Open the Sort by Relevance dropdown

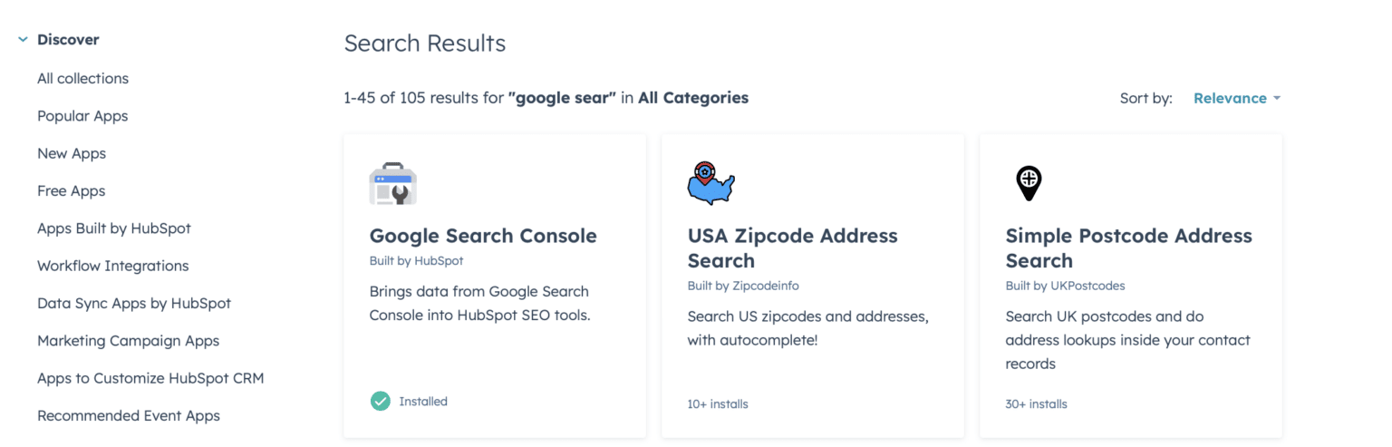click(1237, 98)
